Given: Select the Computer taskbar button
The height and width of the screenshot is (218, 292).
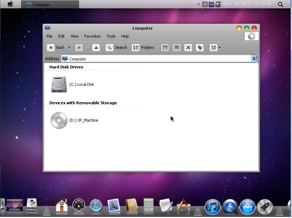Looking at the screenshot, I should point(50,4).
